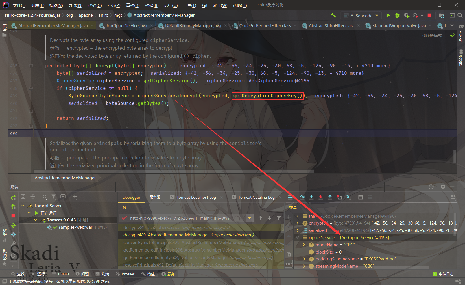Switch to JcaCipherService.java tab
This screenshot has width=465, height=285.
pos(126,26)
